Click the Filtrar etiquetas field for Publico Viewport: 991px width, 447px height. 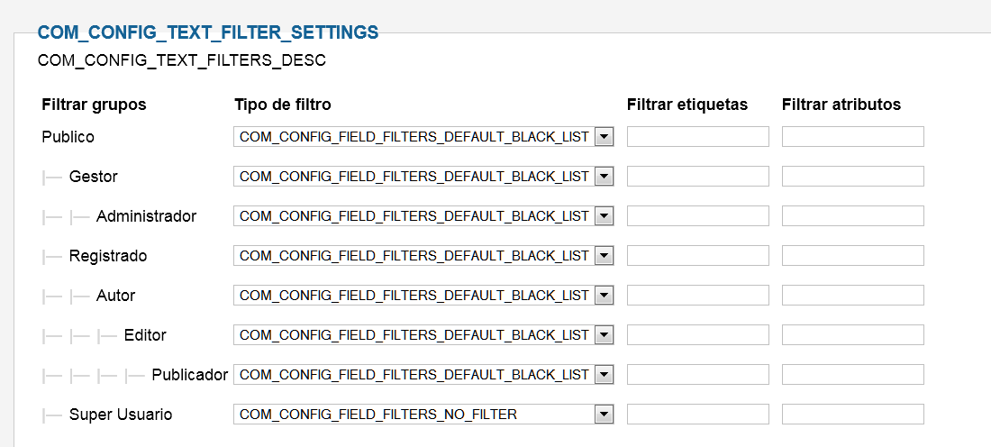697,137
